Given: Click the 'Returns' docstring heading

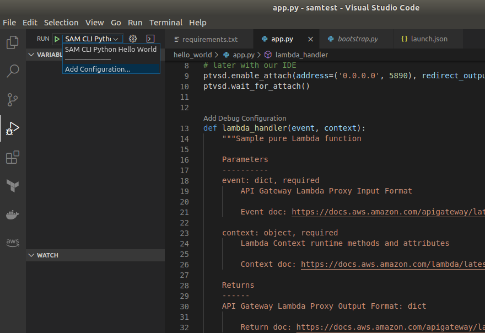Looking at the screenshot, I should pyautogui.click(x=238, y=285).
